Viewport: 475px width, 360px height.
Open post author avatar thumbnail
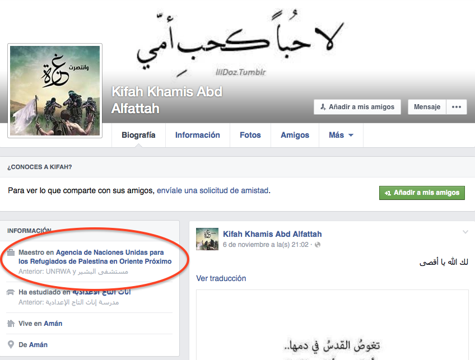207,239
